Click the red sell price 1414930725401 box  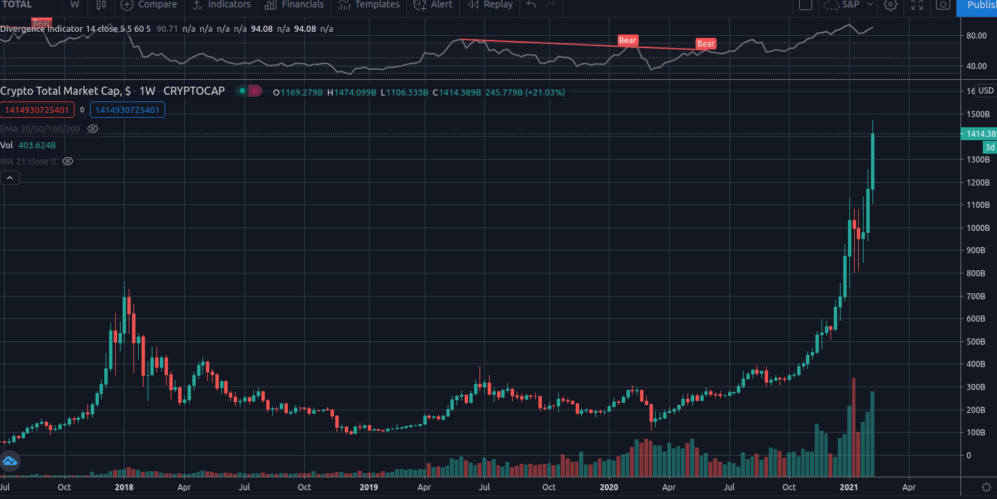pyautogui.click(x=38, y=110)
